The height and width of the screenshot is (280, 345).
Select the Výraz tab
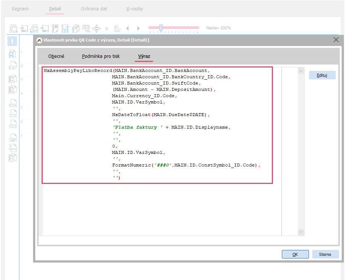(144, 56)
